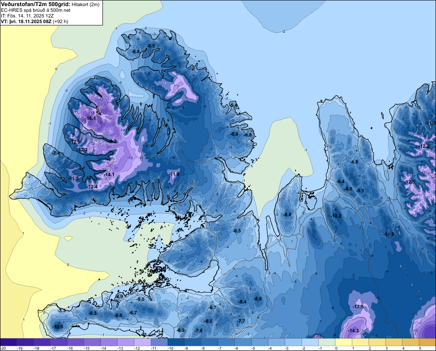
Task: Pick the legend swatch between 3 and 4
Action: pos(394,342)
